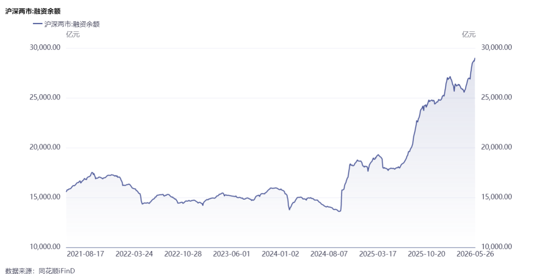The image size is (538, 274).
Task: Click right axis value 10,000.00
Action: coord(497,247)
